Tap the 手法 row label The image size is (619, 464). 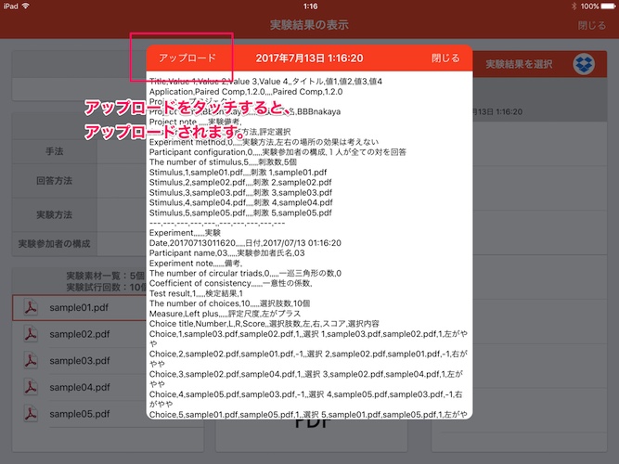(54, 150)
